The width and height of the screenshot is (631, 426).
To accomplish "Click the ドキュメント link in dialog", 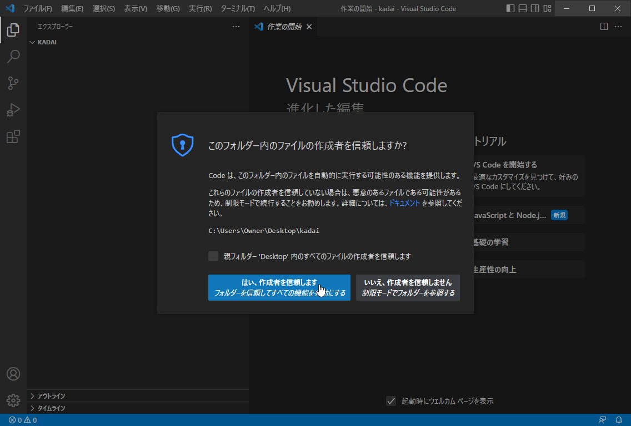I will pos(404,204).
